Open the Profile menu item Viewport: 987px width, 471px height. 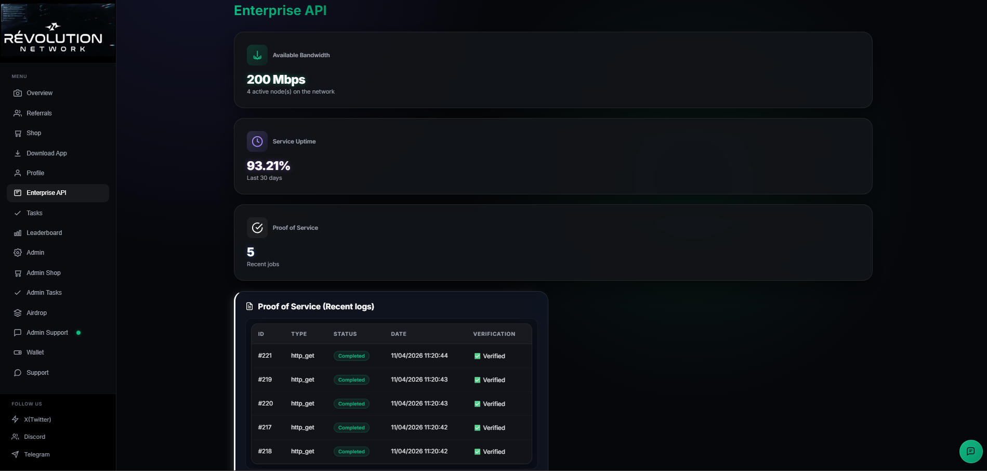pyautogui.click(x=58, y=173)
